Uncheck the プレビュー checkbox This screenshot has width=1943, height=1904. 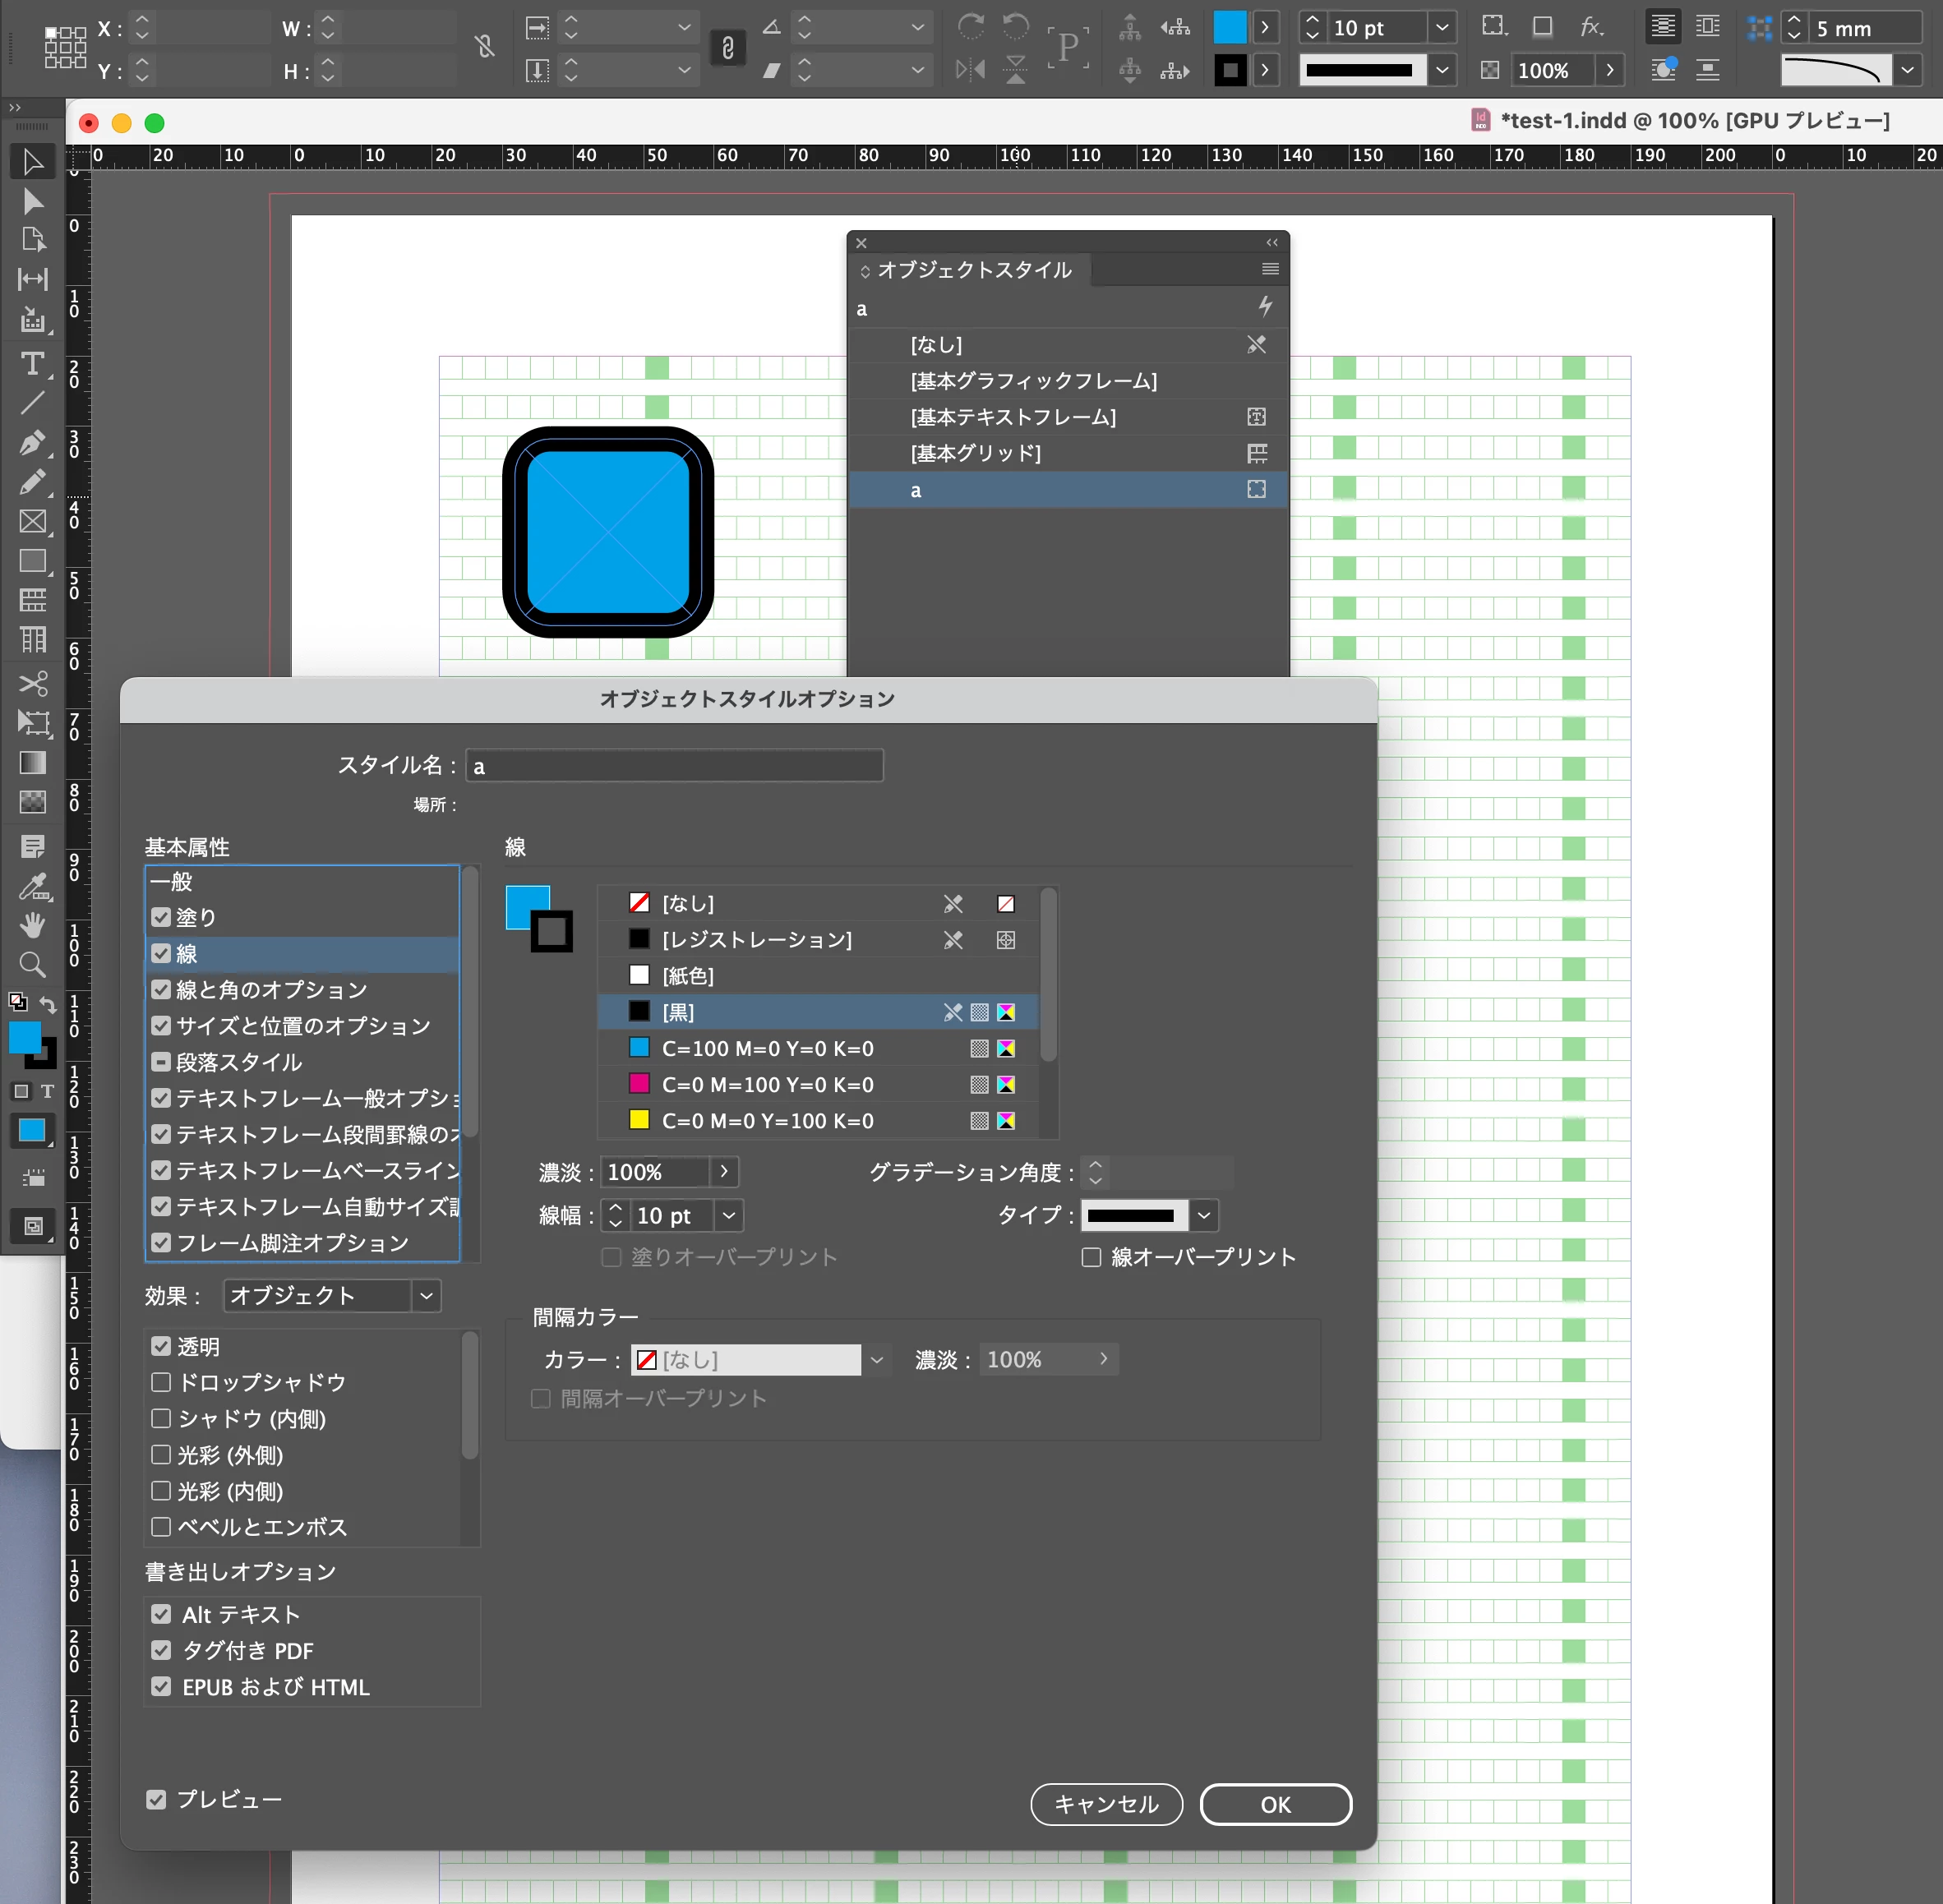coord(156,1799)
